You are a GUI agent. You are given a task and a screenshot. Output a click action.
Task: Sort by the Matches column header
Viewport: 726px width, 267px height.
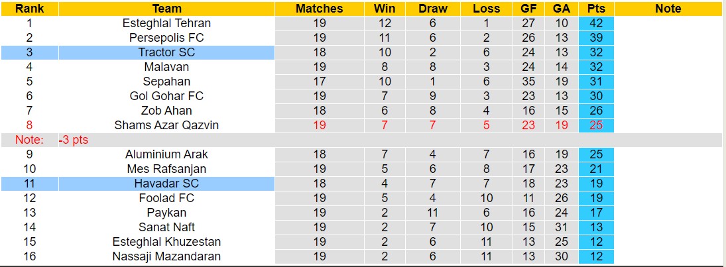(320, 9)
